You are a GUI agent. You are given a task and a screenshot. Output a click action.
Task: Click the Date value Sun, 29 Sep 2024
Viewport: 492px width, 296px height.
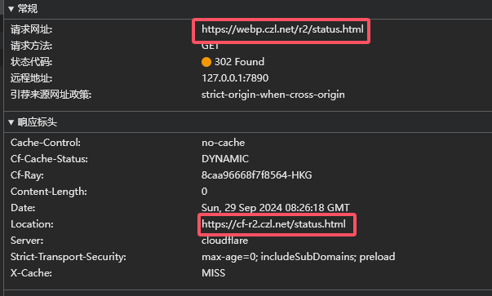(x=276, y=208)
